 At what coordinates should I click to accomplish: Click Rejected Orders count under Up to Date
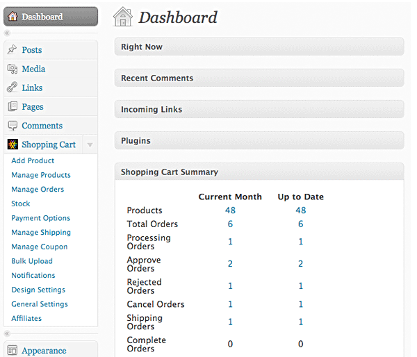click(x=301, y=286)
